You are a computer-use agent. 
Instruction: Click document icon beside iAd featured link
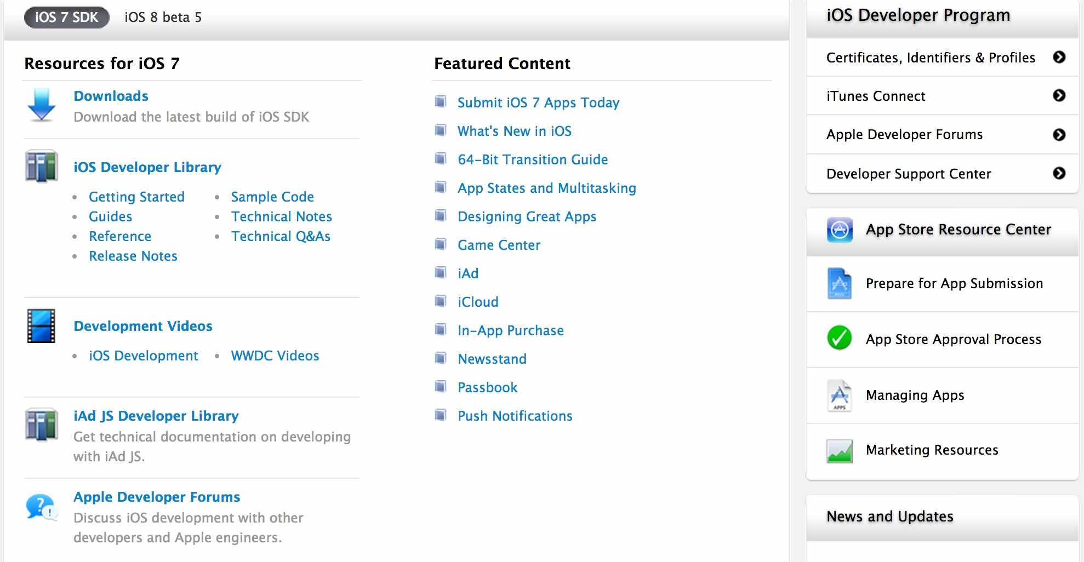click(441, 272)
